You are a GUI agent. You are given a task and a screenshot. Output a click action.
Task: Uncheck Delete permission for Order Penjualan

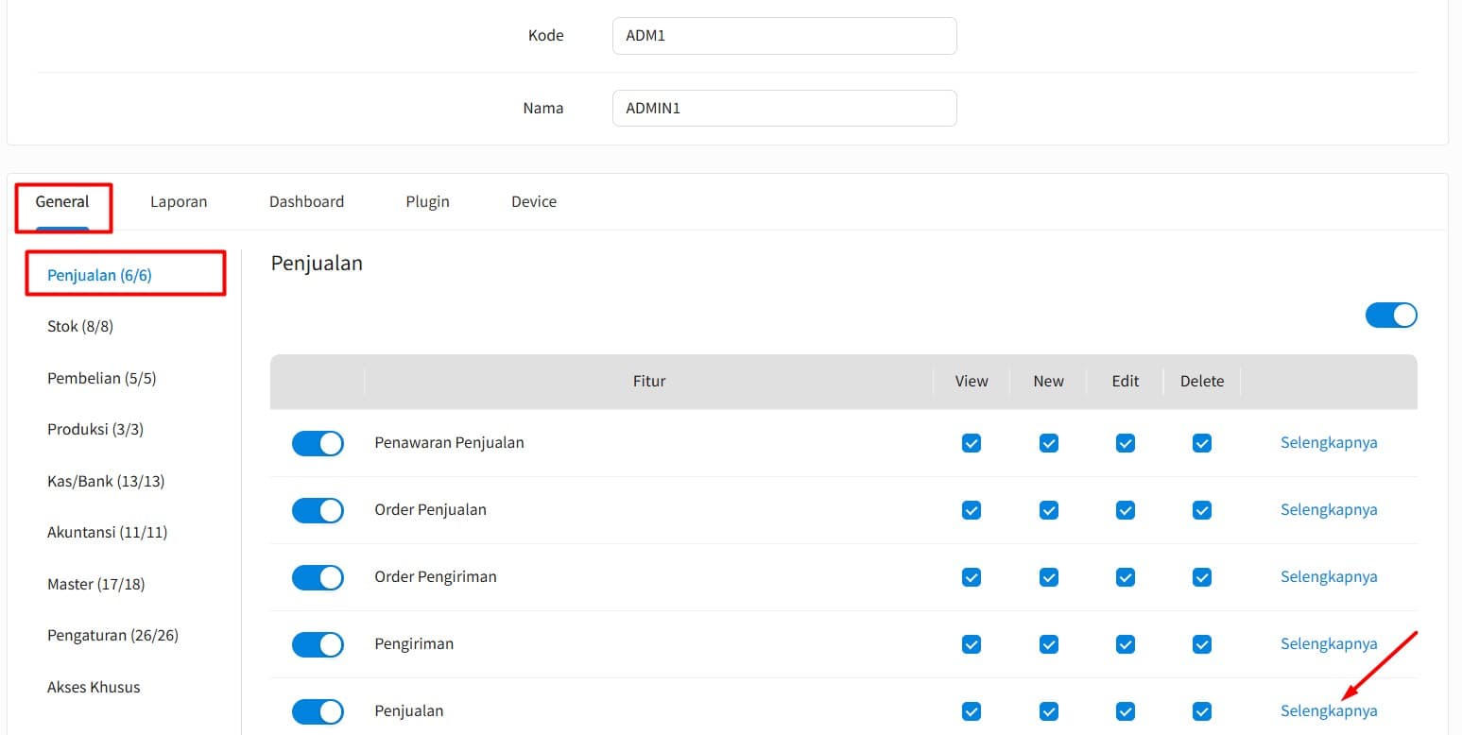[x=1201, y=510]
